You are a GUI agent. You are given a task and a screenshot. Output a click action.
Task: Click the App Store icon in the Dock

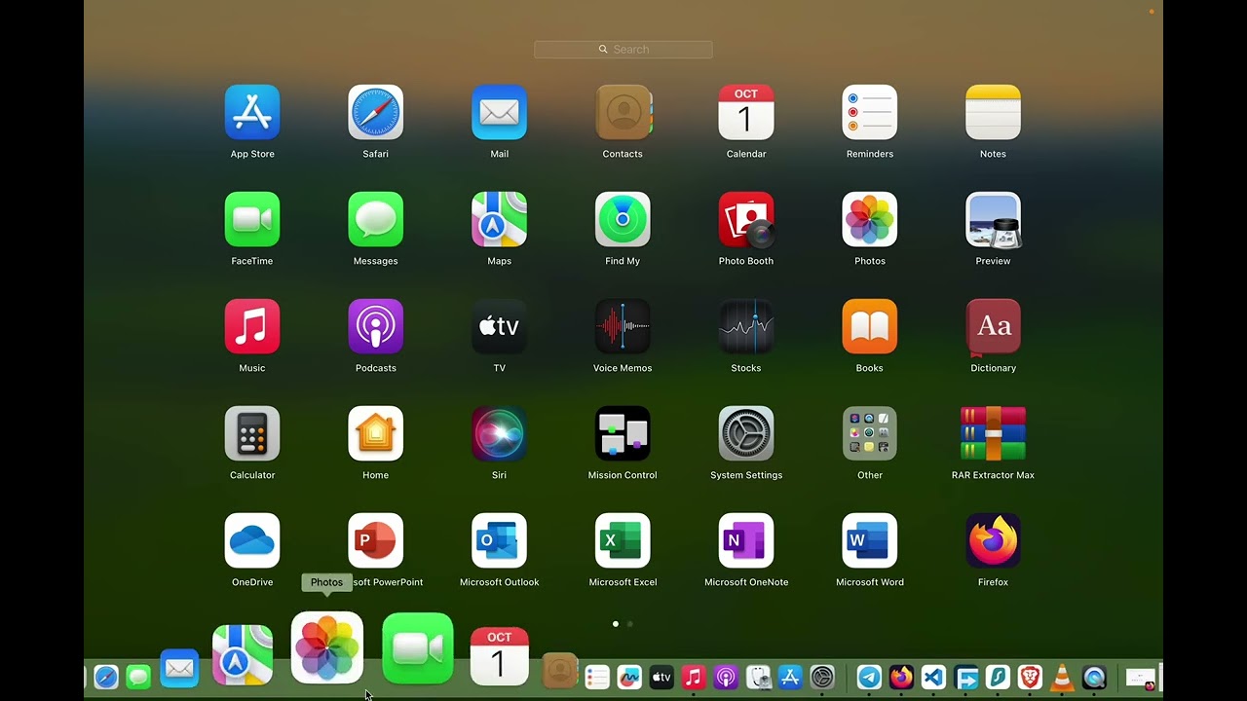tap(790, 677)
